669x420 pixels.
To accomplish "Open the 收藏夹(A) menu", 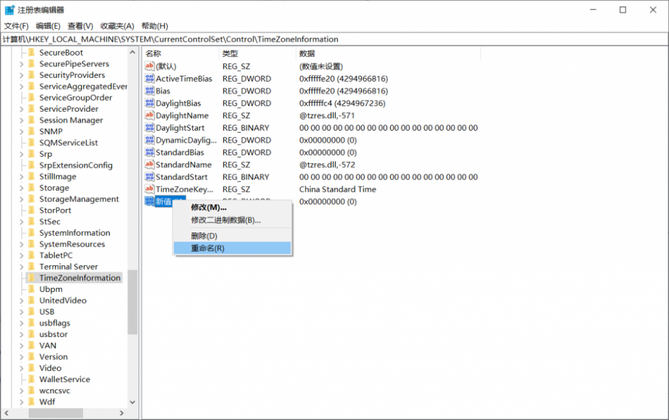I will click(x=117, y=25).
